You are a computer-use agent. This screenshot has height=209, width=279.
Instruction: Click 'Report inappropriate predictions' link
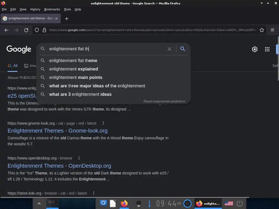click(x=164, y=101)
